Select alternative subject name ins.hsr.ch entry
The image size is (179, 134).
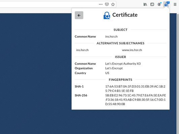pyautogui.click(x=82, y=50)
